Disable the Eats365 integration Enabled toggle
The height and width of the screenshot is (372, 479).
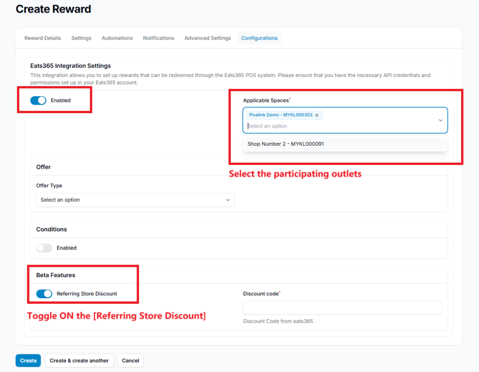(x=38, y=100)
